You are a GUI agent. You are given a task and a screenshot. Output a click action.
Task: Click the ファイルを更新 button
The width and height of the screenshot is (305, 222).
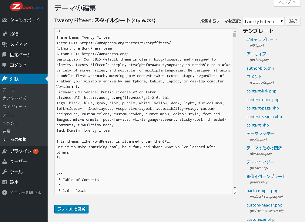(x=71, y=209)
